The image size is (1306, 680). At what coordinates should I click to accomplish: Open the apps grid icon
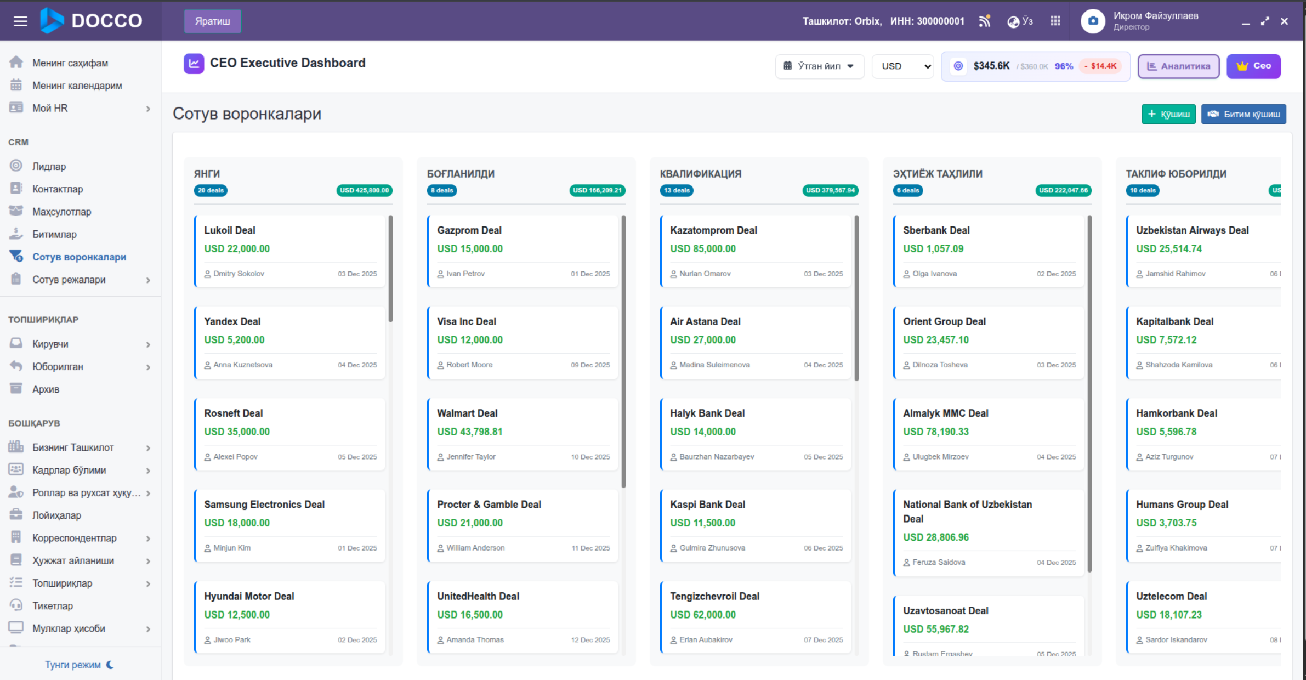click(x=1055, y=21)
